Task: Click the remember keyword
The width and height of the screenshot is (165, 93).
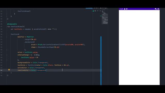Action: pos(28,29)
